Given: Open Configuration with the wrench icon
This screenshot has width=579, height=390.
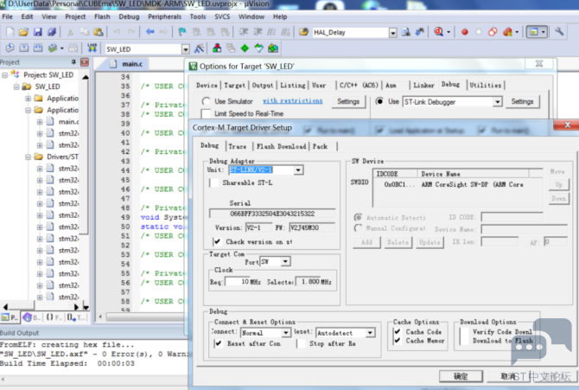Looking at the screenshot, I should click(x=559, y=32).
